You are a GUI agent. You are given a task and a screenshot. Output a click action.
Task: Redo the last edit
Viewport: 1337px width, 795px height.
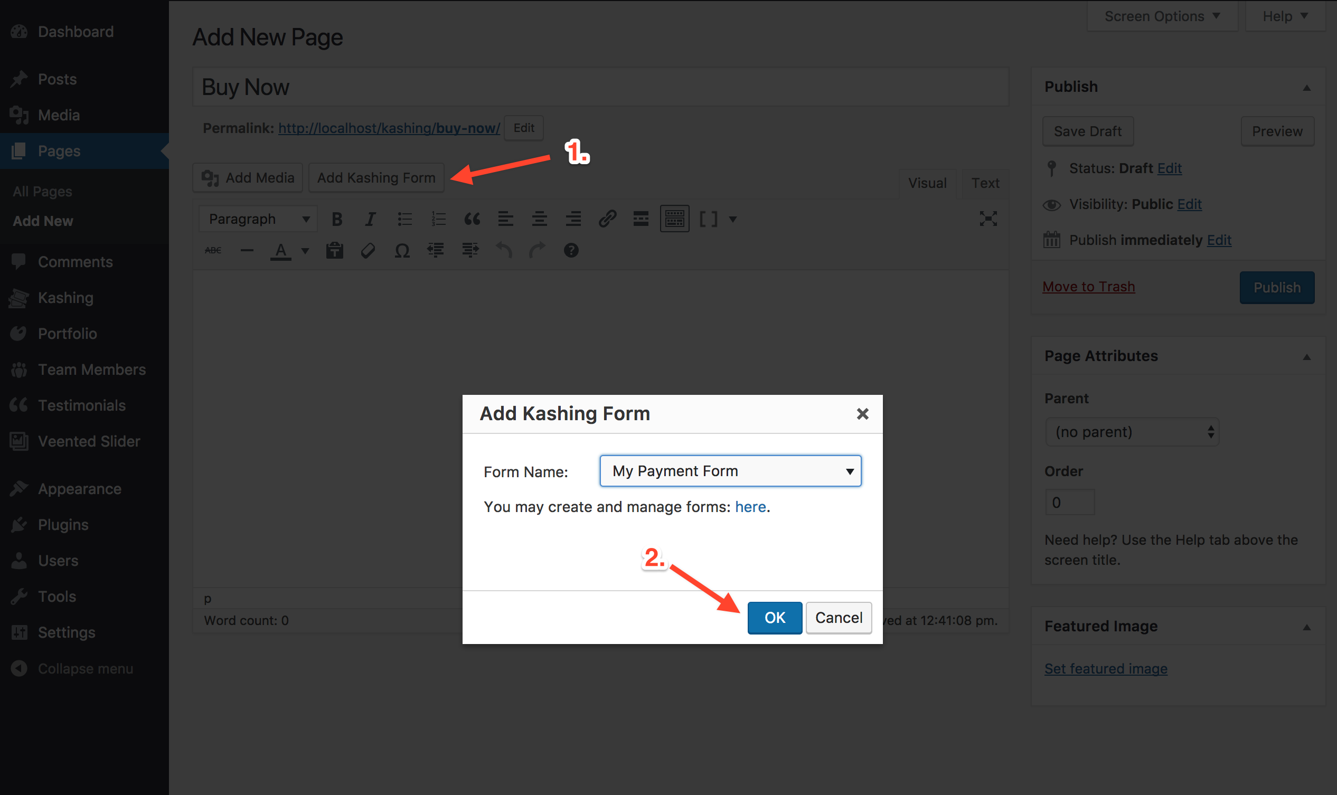coord(537,250)
